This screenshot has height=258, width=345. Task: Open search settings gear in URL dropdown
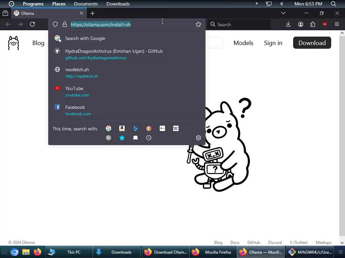(198, 137)
